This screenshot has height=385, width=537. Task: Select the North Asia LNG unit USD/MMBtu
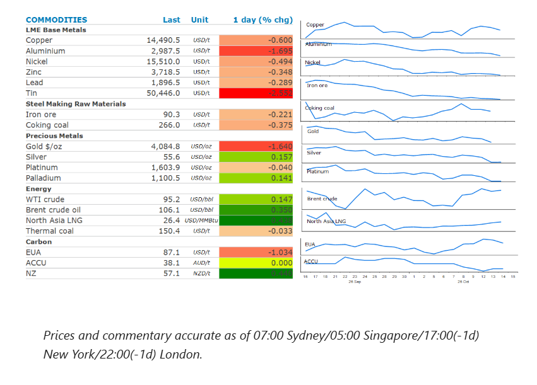point(201,221)
